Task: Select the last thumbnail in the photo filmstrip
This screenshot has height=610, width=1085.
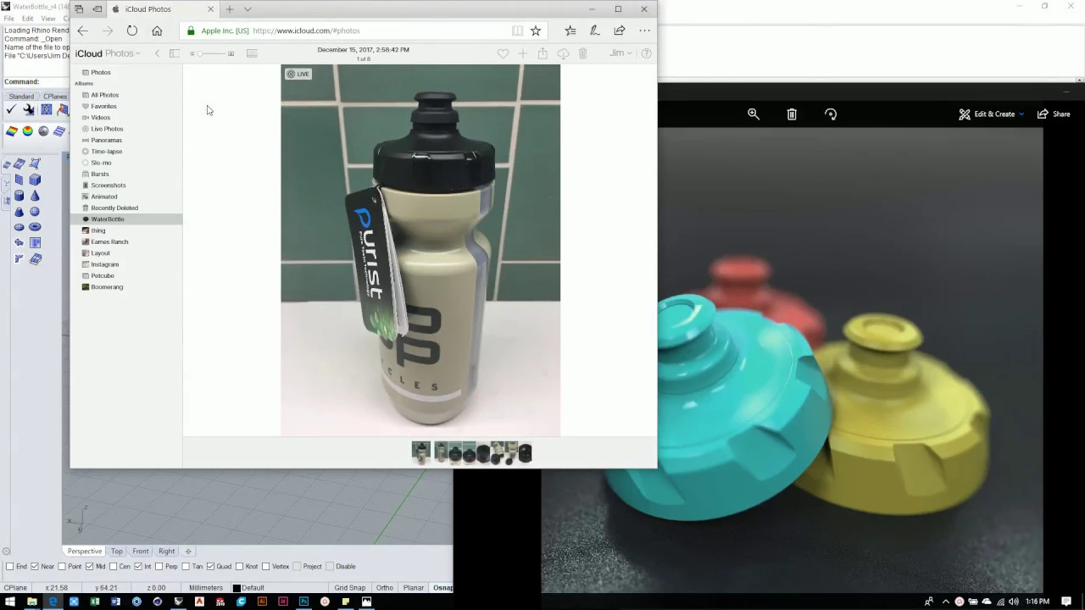Action: pyautogui.click(x=525, y=453)
